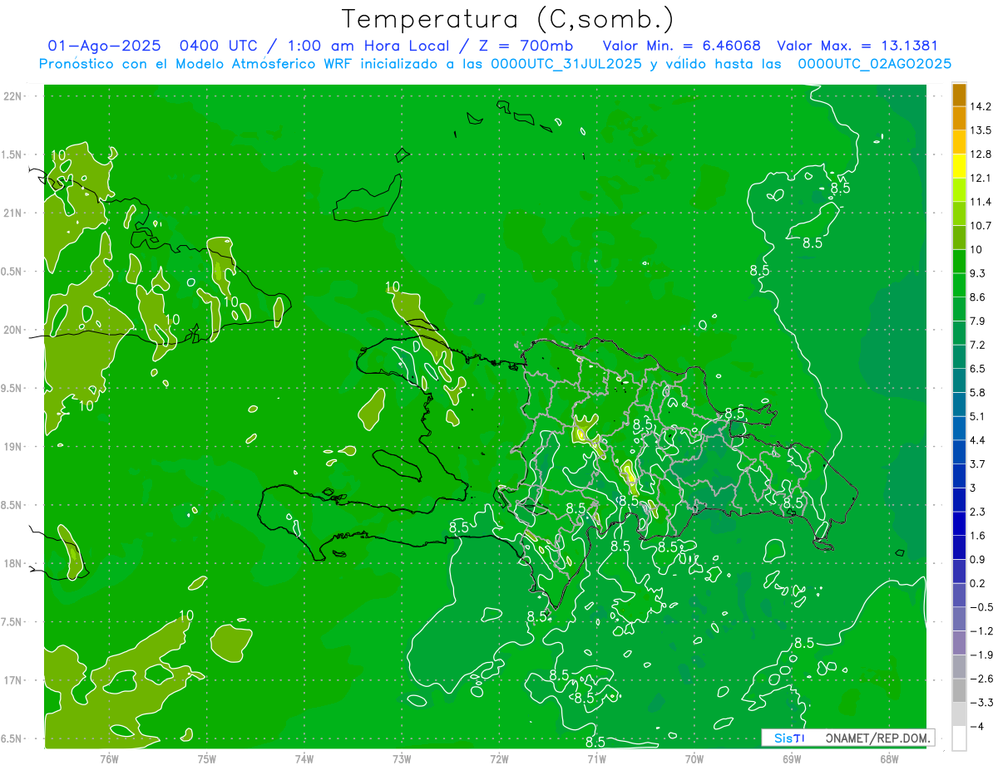The image size is (998, 770).
Task: Click the '0000UTC_02AGO2025' valid-until time
Action: point(875,64)
